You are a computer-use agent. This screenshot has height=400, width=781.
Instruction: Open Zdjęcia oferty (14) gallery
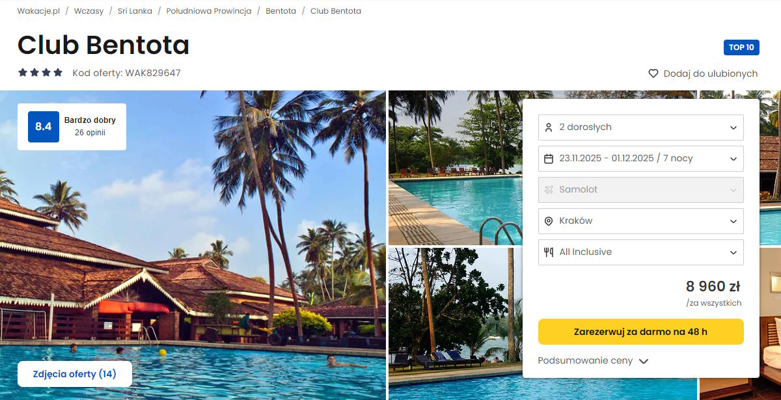(x=75, y=374)
